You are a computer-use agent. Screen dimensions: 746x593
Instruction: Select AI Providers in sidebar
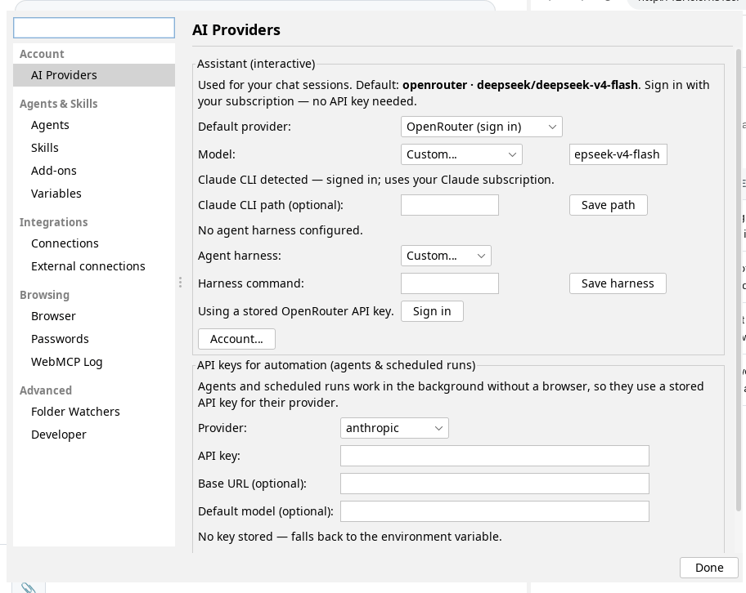(x=94, y=75)
